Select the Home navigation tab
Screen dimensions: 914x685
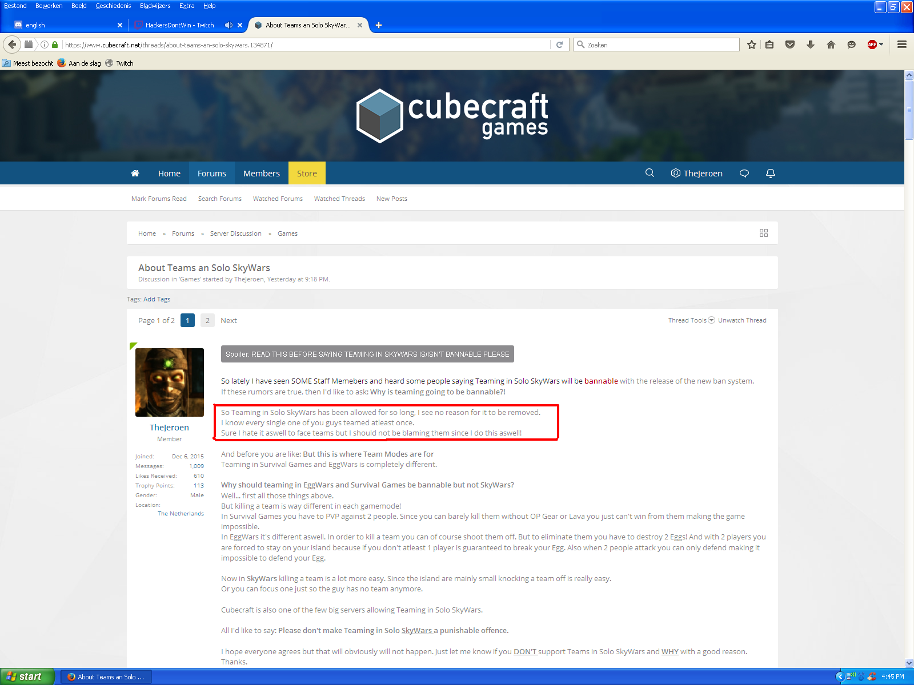(169, 174)
